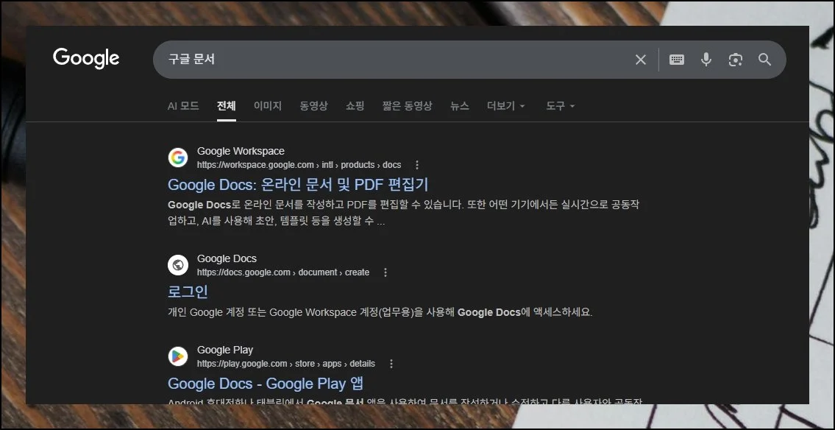Switch to the 뉴스 tab
The height and width of the screenshot is (430, 835).
click(x=459, y=106)
